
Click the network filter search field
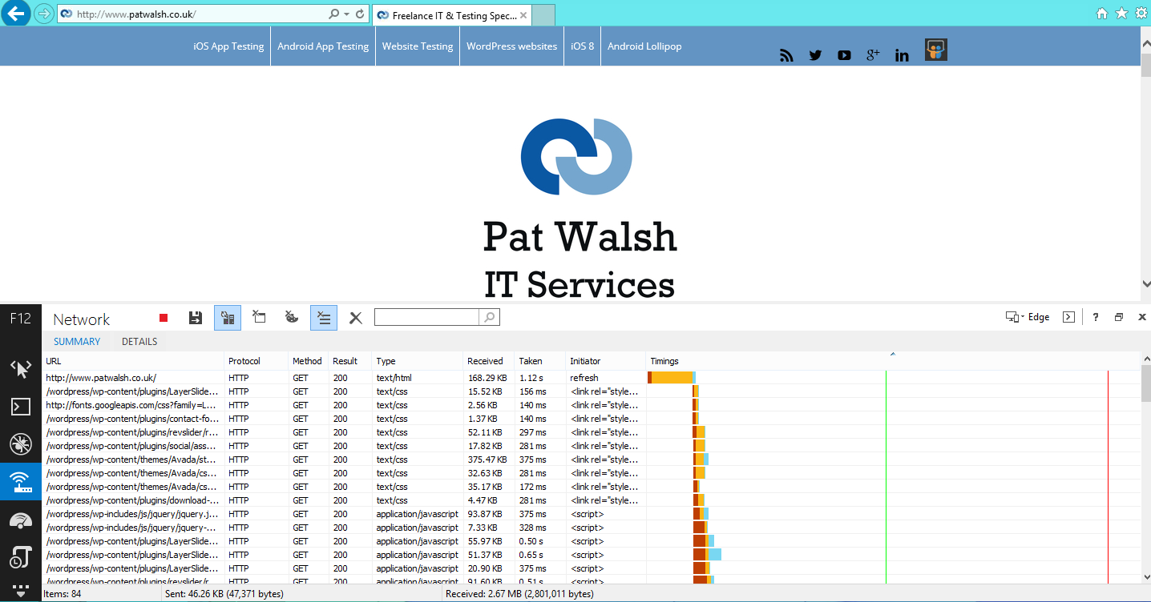tap(426, 317)
